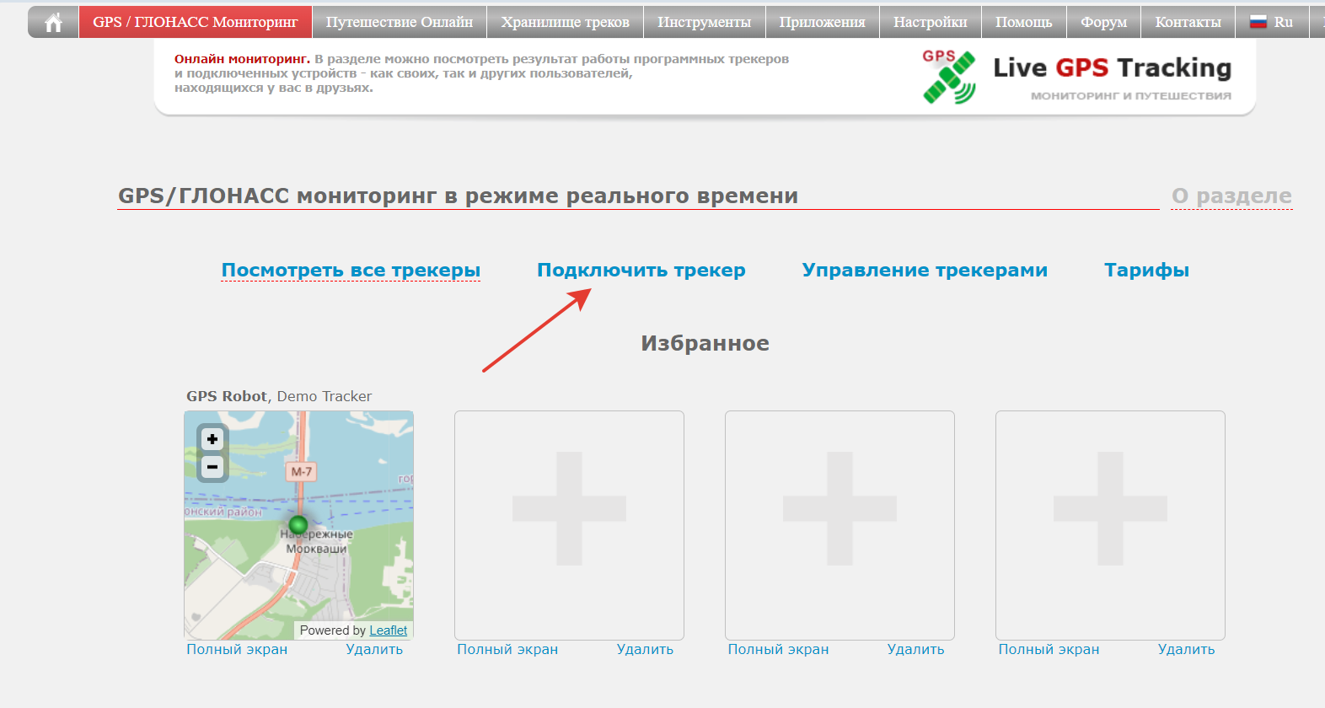Image resolution: width=1325 pixels, height=708 pixels.
Task: Select GPS / ГЛОНАСС Мониторинг tab
Action: 196,23
